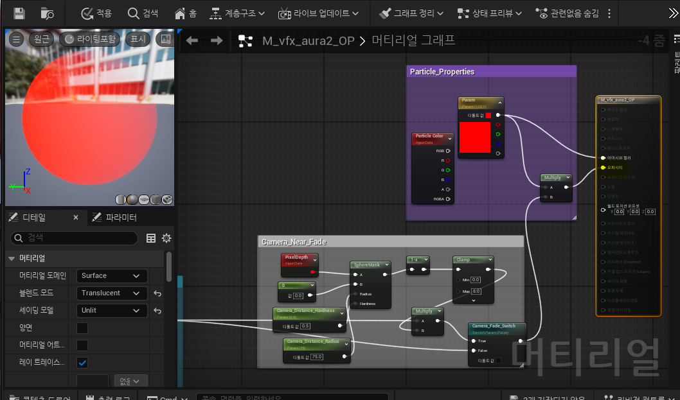
Task: Open the 계층구조 hierarchy dropdown
Action: click(x=237, y=13)
